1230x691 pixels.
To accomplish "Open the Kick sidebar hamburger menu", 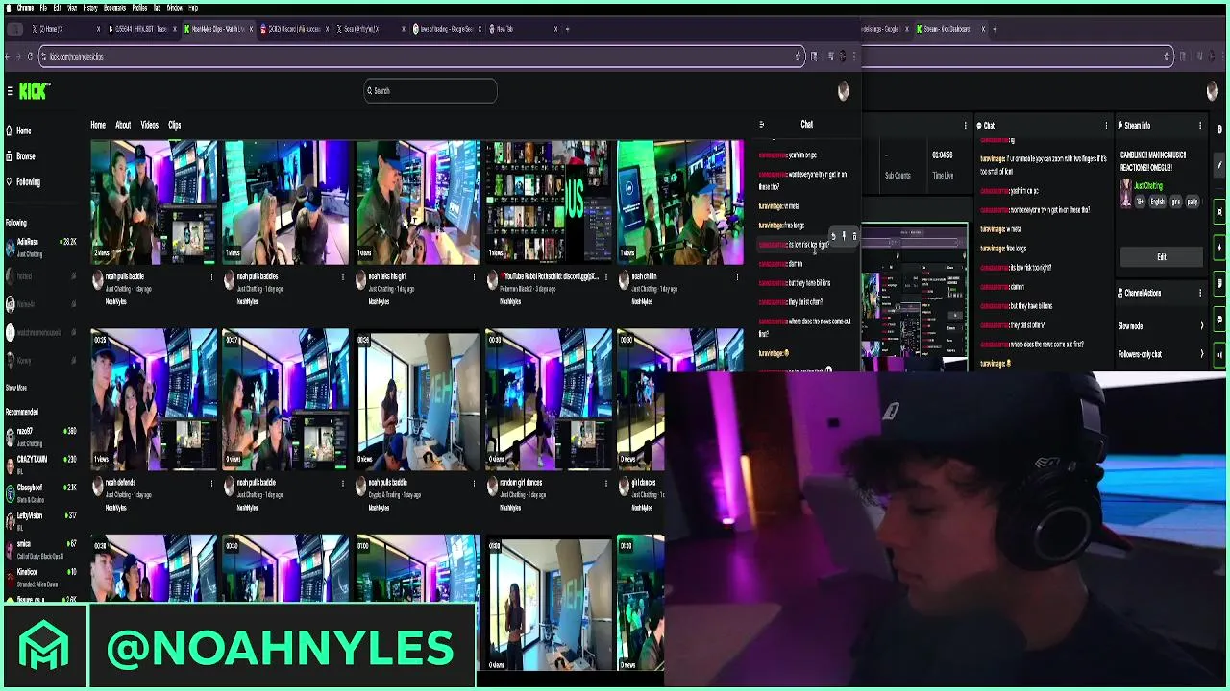I will 10,91.
